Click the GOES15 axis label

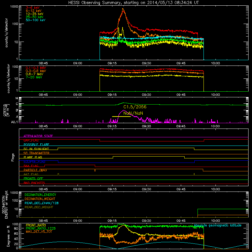pyautogui.click(x=6, y=110)
